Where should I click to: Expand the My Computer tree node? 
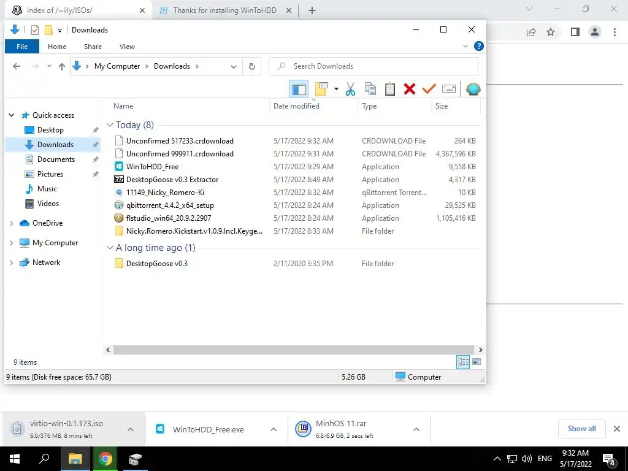(11, 243)
